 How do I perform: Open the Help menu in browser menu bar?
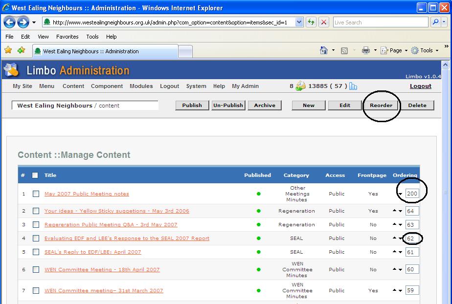coord(111,37)
